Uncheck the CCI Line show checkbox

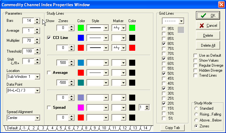click(49, 38)
